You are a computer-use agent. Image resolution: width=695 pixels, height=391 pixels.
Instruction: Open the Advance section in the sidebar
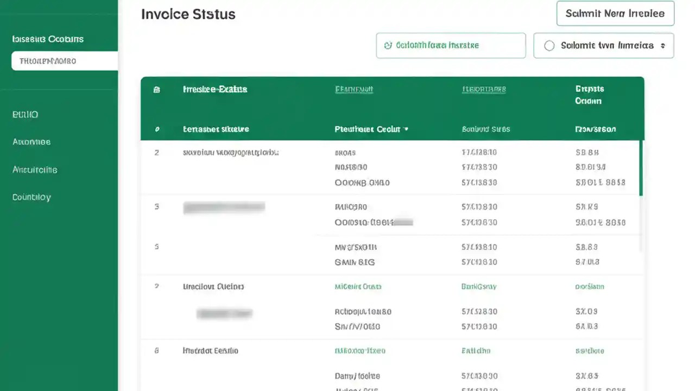pyautogui.click(x=31, y=142)
